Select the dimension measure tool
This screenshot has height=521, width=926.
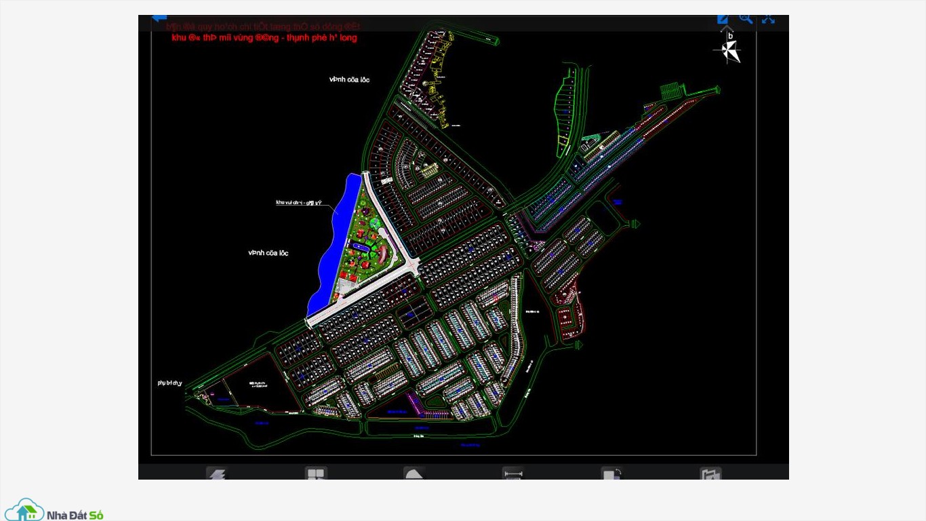pos(513,474)
